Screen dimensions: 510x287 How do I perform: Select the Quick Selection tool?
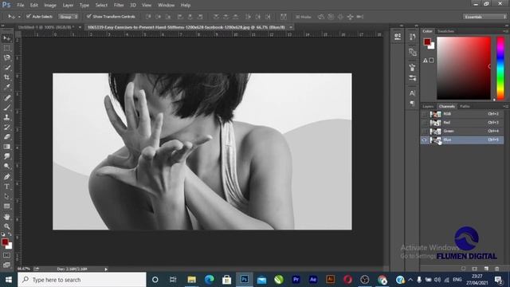6,68
